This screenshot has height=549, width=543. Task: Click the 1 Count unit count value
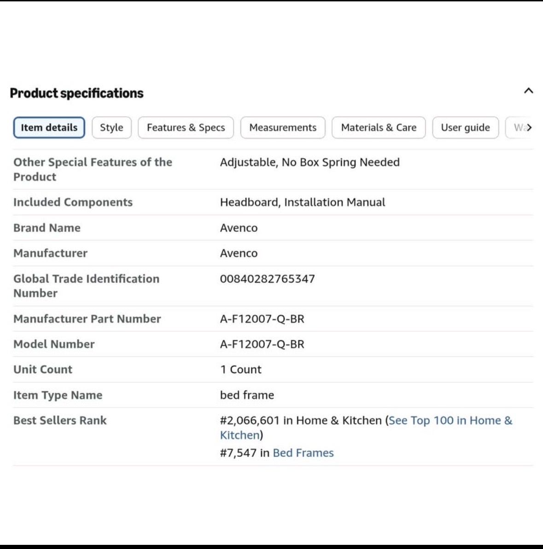pos(241,369)
